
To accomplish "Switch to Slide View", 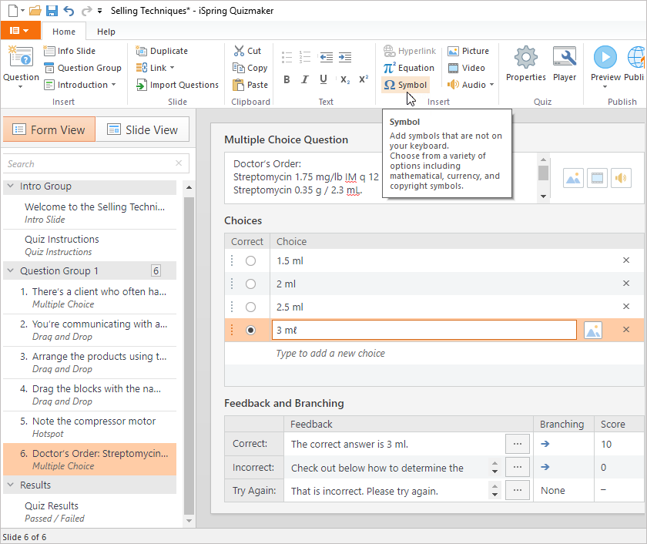I will pyautogui.click(x=142, y=130).
